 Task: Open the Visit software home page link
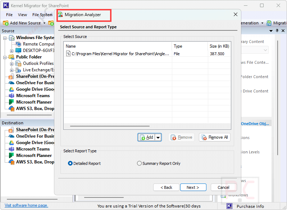coord(26,205)
